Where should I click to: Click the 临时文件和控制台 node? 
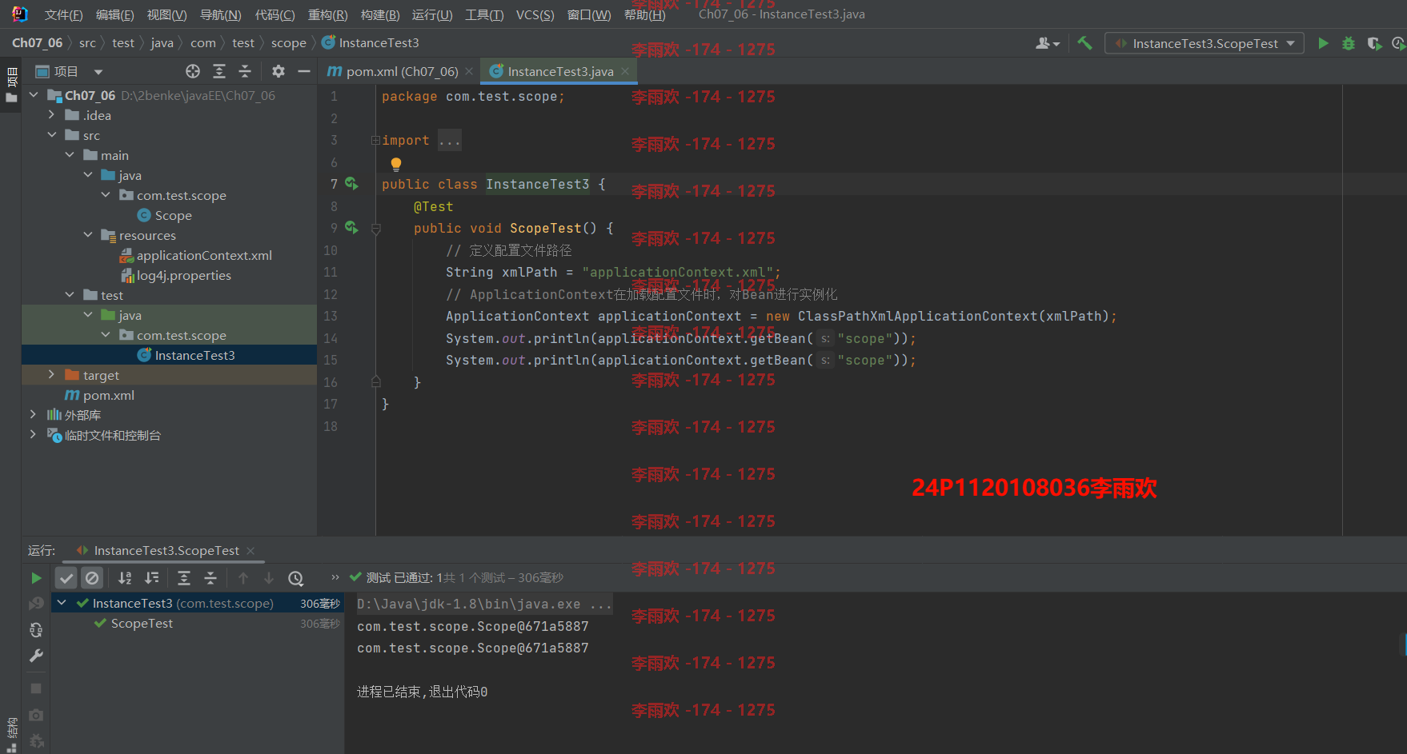pos(112,435)
